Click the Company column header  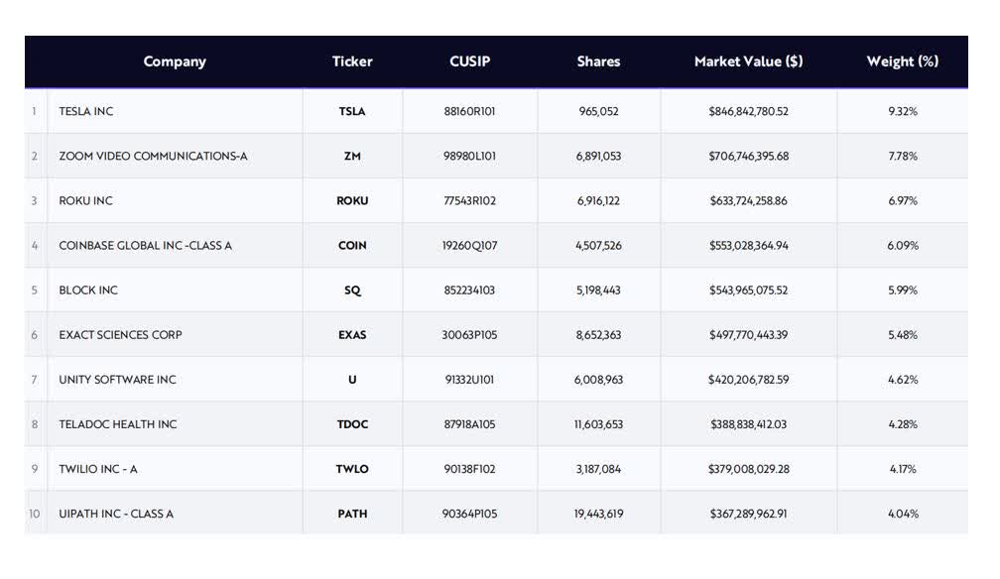pyautogui.click(x=175, y=61)
